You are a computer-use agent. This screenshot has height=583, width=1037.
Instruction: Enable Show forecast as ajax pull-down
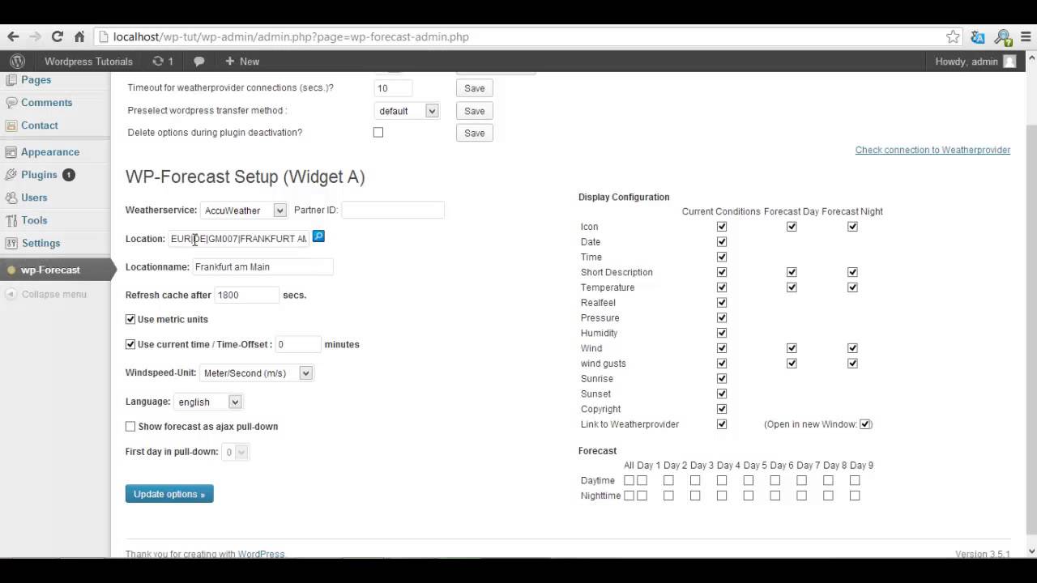coord(130,426)
